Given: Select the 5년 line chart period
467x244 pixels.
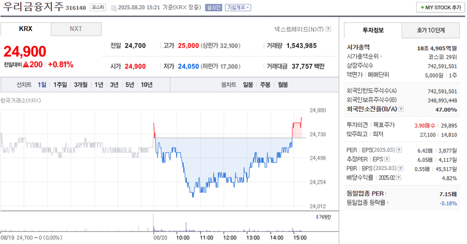Looking at the screenshot, I should pos(130,84).
